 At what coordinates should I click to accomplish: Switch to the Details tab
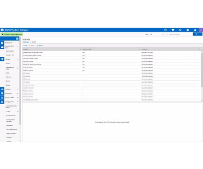(x=34, y=42)
